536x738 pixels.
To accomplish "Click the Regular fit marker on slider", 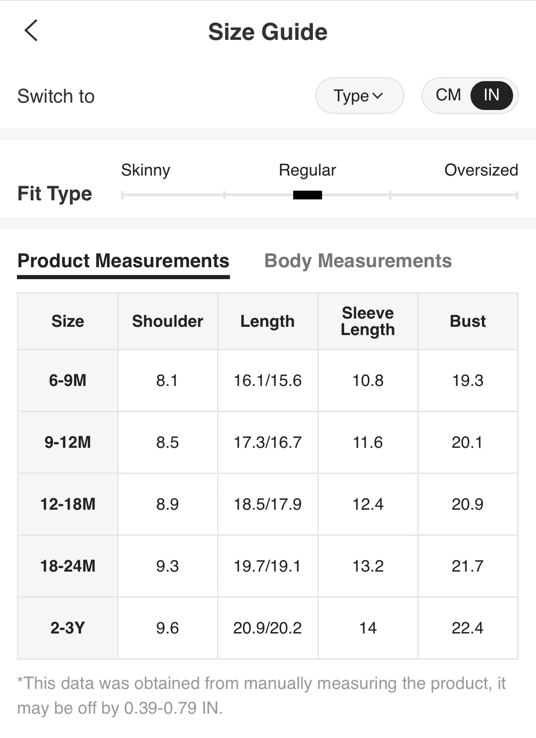I will [307, 195].
